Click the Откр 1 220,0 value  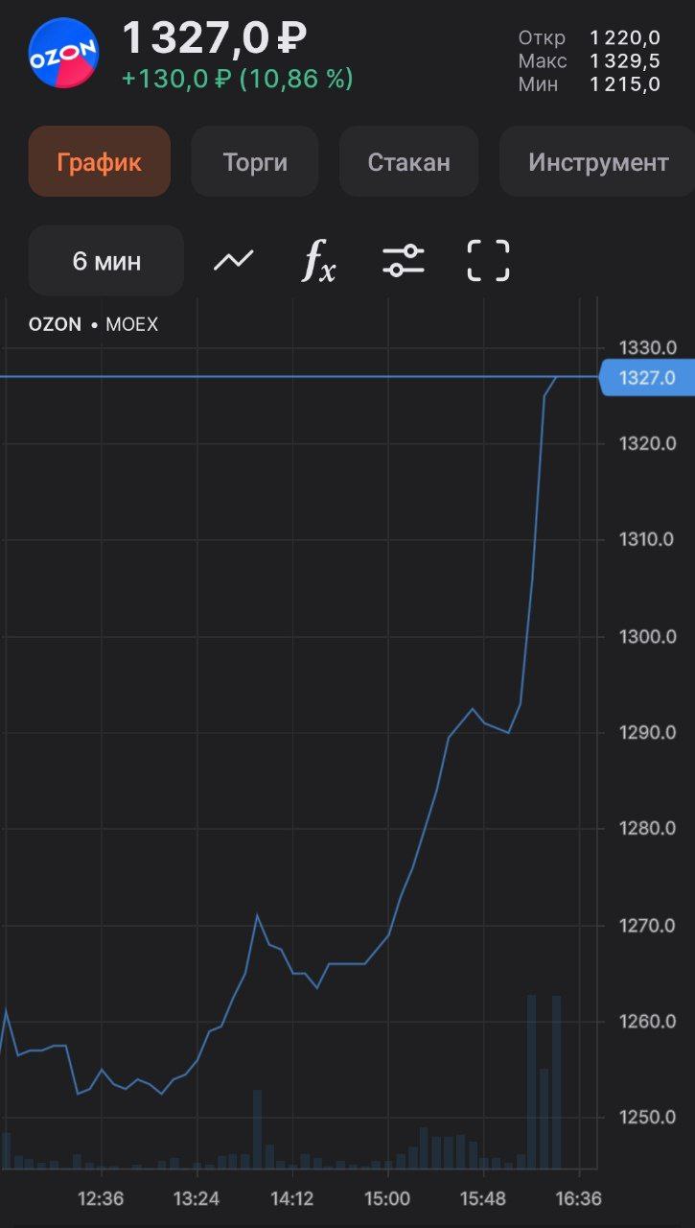click(625, 37)
